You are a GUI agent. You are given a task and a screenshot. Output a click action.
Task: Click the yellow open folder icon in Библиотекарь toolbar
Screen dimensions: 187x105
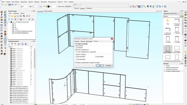(12, 16)
